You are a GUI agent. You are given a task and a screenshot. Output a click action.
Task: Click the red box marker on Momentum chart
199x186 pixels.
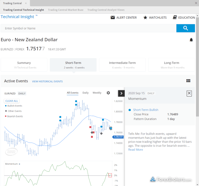(x=110, y=175)
